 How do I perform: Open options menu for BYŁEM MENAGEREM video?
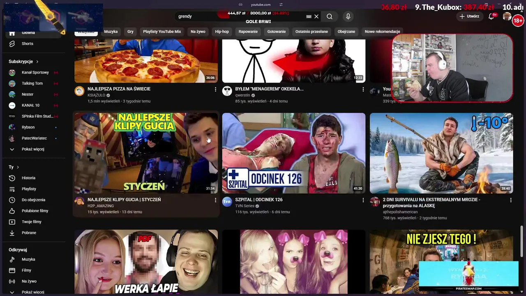click(363, 89)
